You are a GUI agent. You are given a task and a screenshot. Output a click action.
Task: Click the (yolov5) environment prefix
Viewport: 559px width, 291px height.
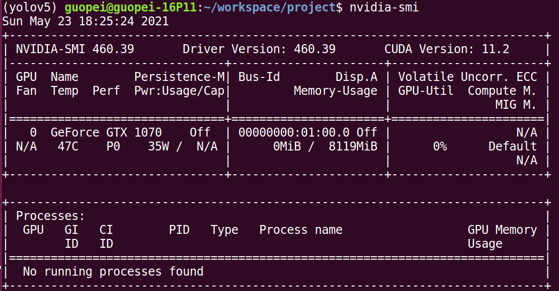point(30,7)
